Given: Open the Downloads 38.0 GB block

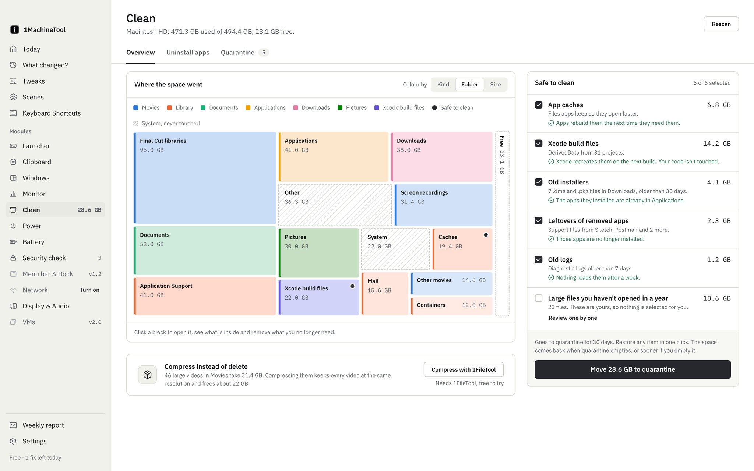Looking at the screenshot, I should 441,157.
